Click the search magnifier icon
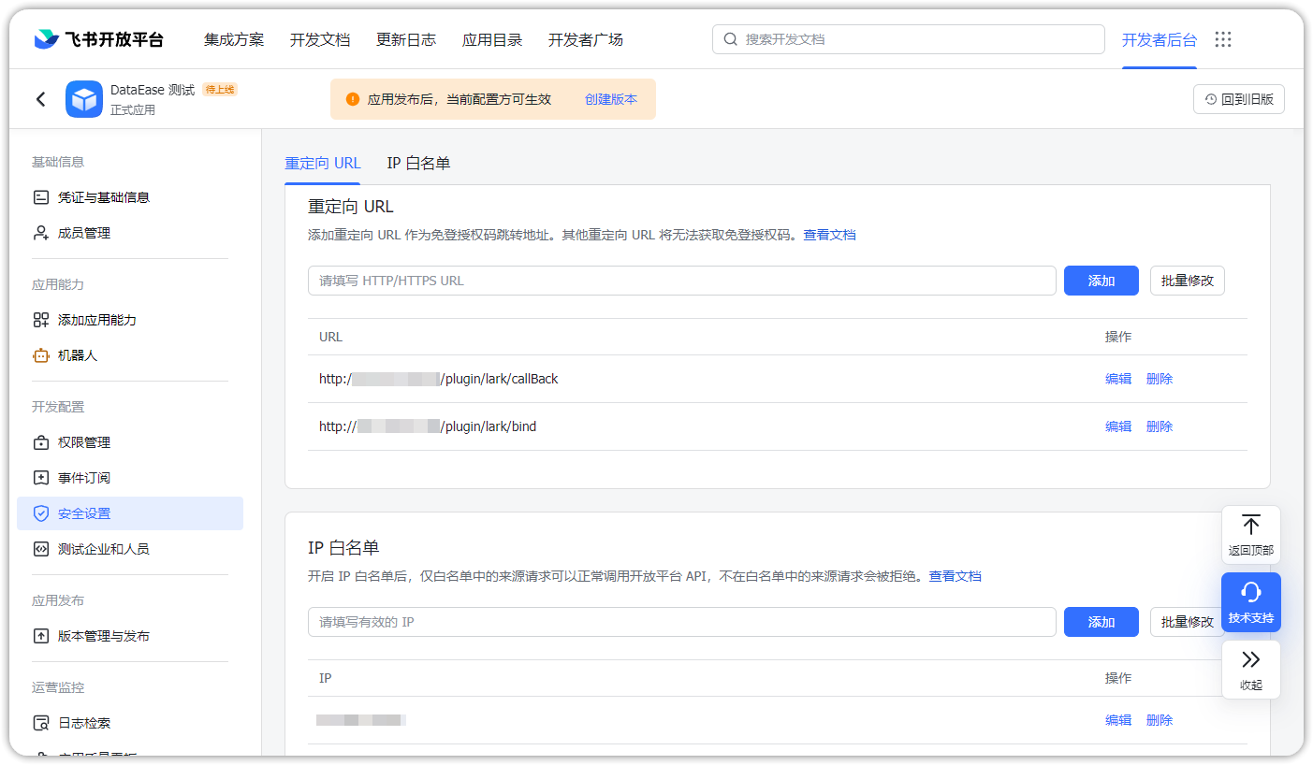Image resolution: width=1313 pixels, height=765 pixels. point(731,39)
